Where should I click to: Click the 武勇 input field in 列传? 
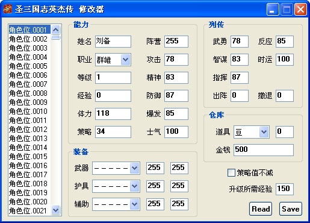pyautogui.click(x=240, y=42)
